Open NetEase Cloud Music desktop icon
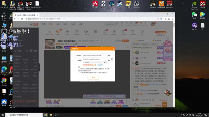This screenshot has height=117, width=209. 95,4
